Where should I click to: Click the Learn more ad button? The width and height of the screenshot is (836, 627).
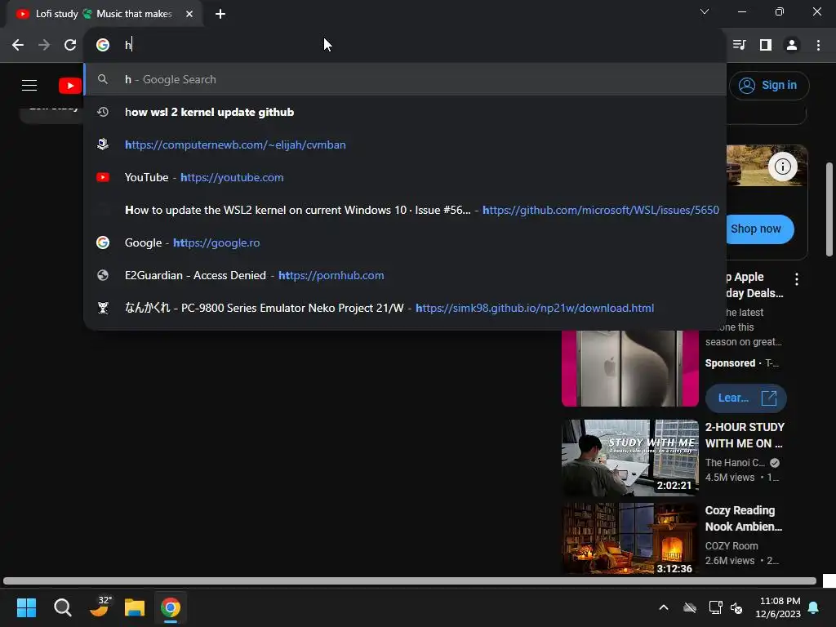[746, 398]
